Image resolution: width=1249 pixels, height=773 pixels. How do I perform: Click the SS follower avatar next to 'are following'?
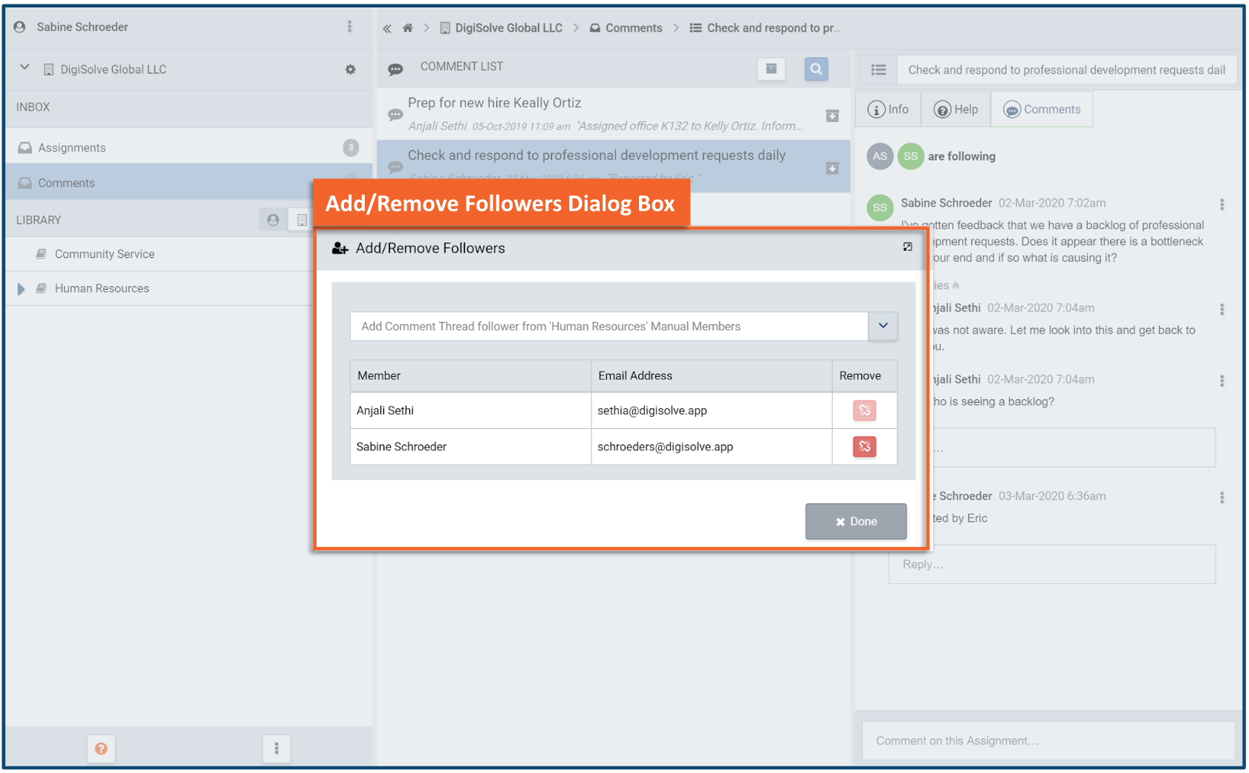pos(910,156)
